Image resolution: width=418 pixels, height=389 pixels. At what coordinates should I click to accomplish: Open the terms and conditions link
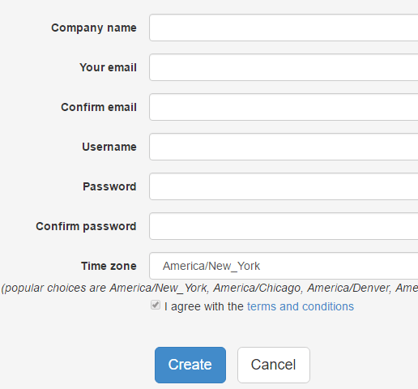[301, 306]
